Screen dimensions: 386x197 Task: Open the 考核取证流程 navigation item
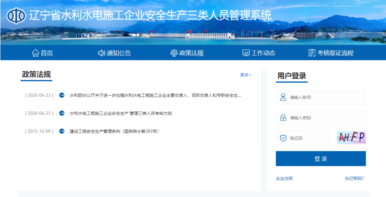pos(331,53)
